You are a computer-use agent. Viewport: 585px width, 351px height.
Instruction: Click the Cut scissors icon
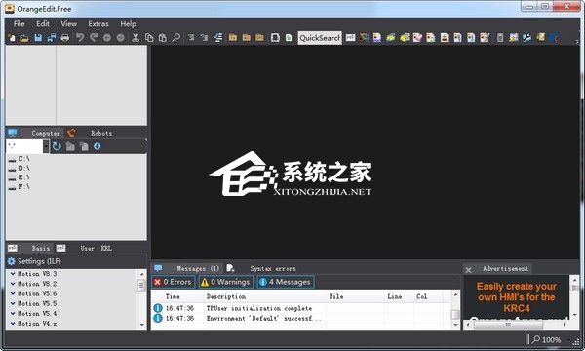[136, 38]
